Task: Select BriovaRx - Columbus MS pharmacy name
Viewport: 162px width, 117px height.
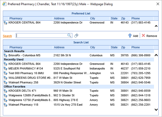Action: [x=24, y=55]
